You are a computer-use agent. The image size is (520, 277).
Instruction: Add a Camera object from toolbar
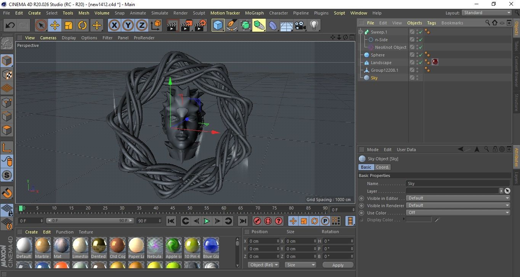[300, 26]
